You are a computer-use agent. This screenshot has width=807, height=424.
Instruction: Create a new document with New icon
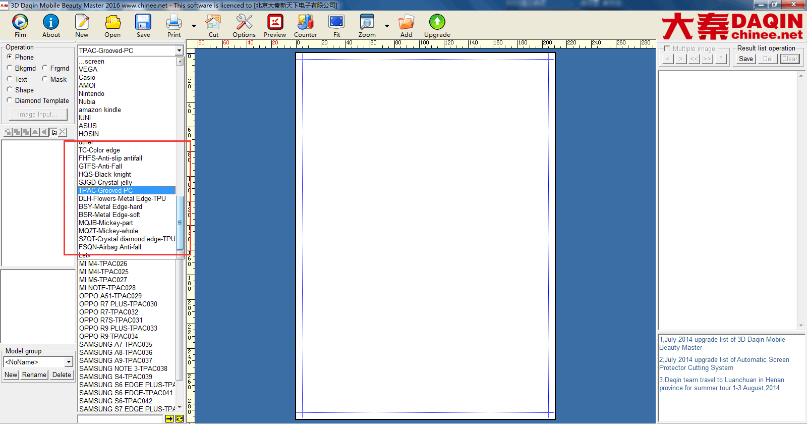(82, 22)
